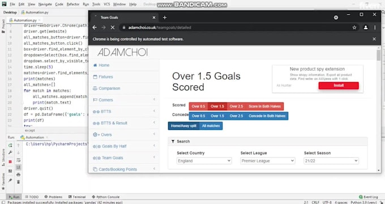Image resolution: width=385 pixels, height=204 pixels.
Task: Open a new Chrome tab
Action: click(x=165, y=18)
